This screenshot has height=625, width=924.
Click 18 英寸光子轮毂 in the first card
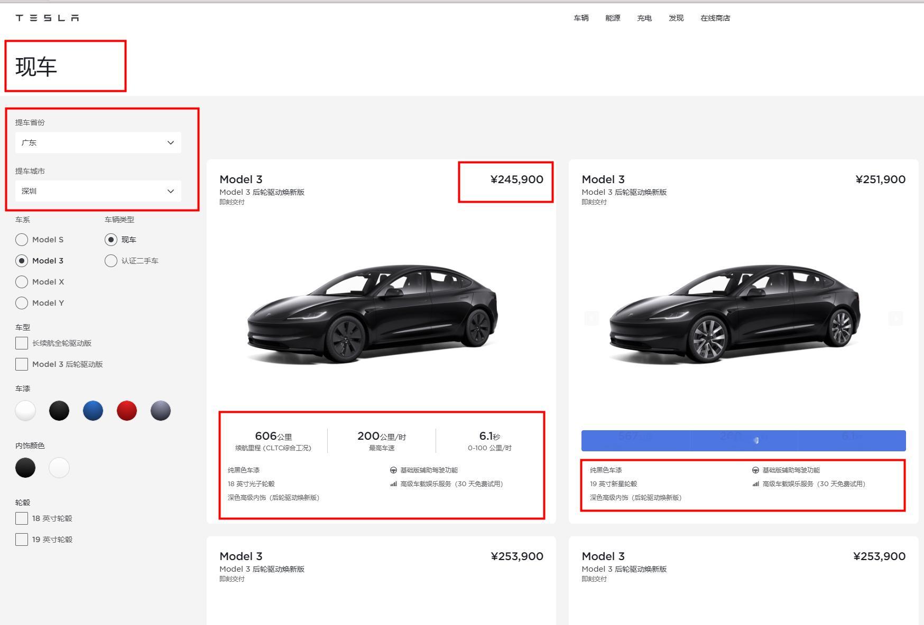pos(251,484)
